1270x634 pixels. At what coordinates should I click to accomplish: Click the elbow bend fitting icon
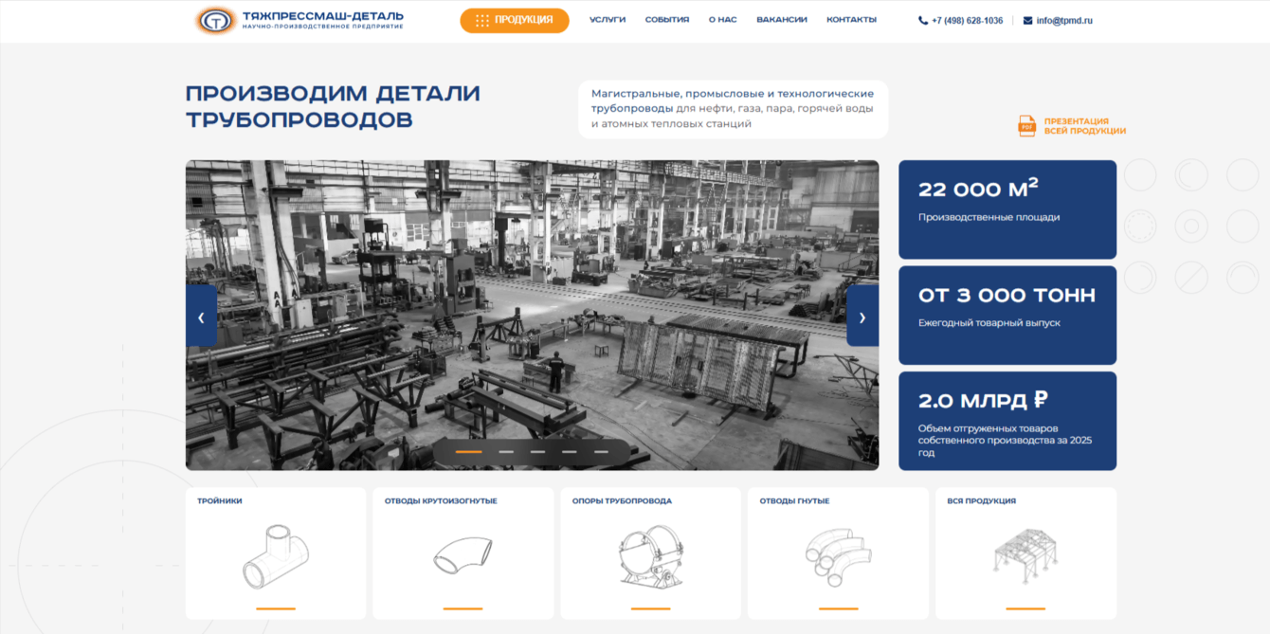pos(463,554)
